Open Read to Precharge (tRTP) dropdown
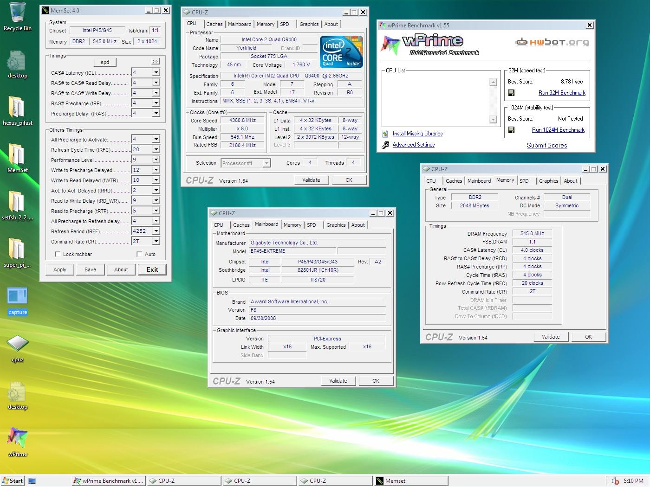Image resolution: width=650 pixels, height=487 pixels. (156, 211)
